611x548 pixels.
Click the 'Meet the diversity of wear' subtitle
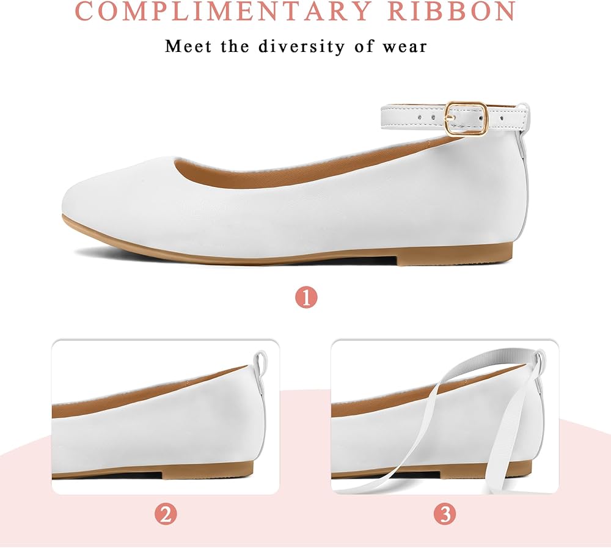tap(296, 46)
